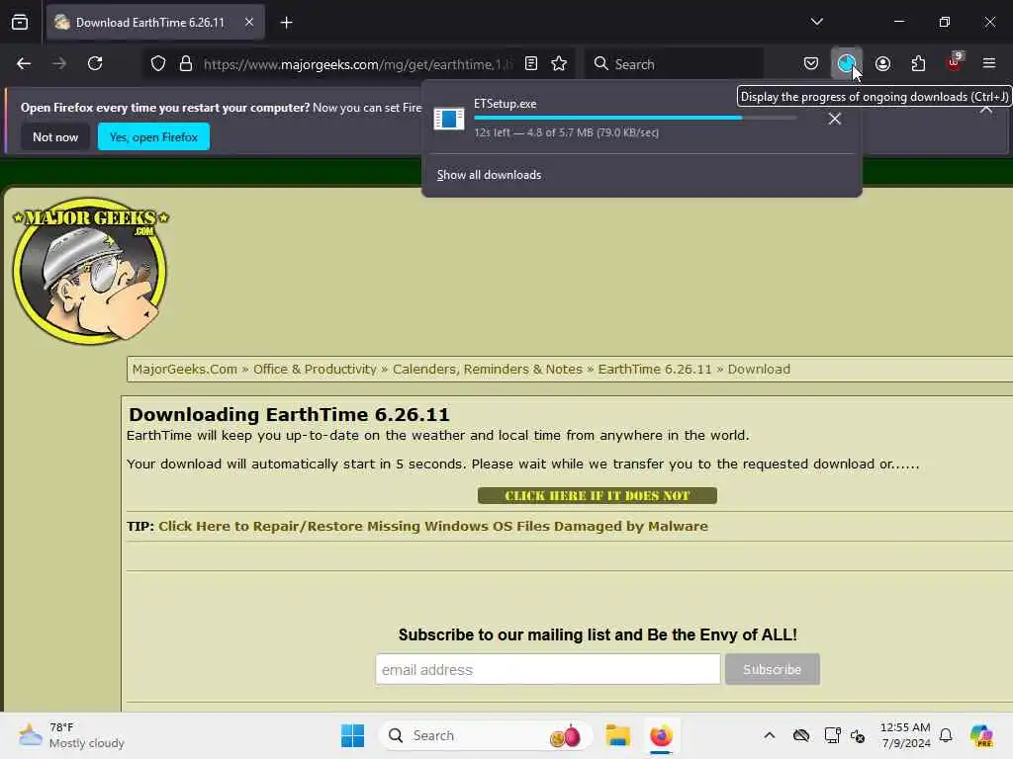The width and height of the screenshot is (1013, 759).
Task: Open EarthTime 6.26.11 breadcrumb link
Action: tap(655, 370)
